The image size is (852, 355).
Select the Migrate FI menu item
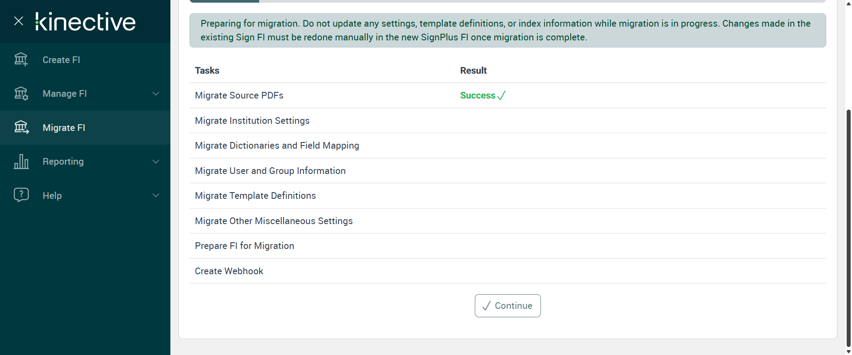click(64, 128)
